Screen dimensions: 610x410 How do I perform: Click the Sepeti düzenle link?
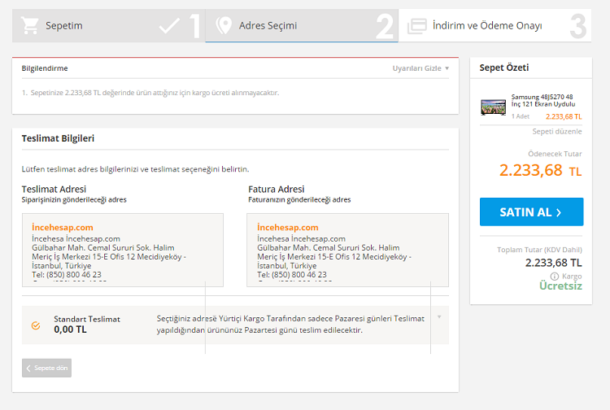[557, 131]
